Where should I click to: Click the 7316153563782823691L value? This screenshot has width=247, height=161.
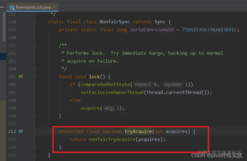tap(209, 30)
